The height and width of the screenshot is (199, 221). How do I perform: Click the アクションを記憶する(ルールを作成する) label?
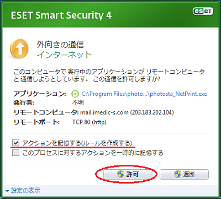[x=77, y=143]
